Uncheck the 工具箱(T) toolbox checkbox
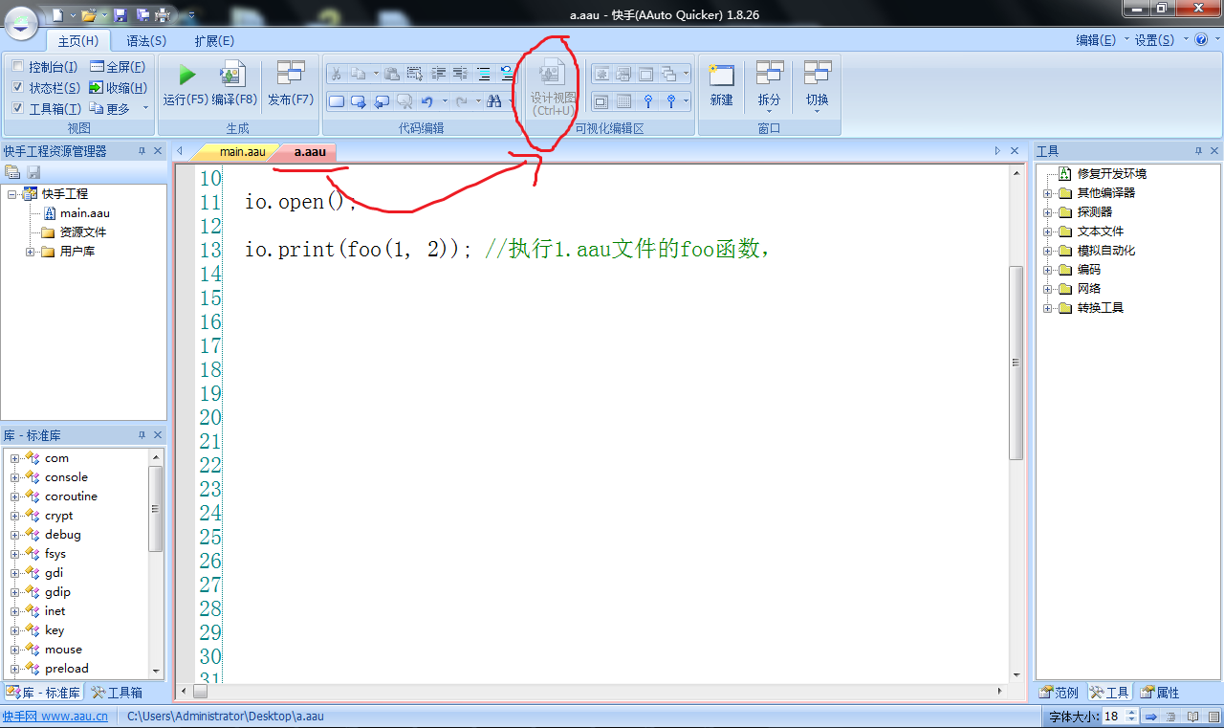 click(x=17, y=109)
